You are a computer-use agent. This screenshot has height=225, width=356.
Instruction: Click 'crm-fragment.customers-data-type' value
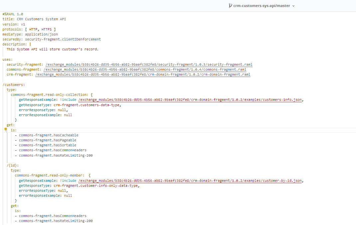[x=87, y=105]
